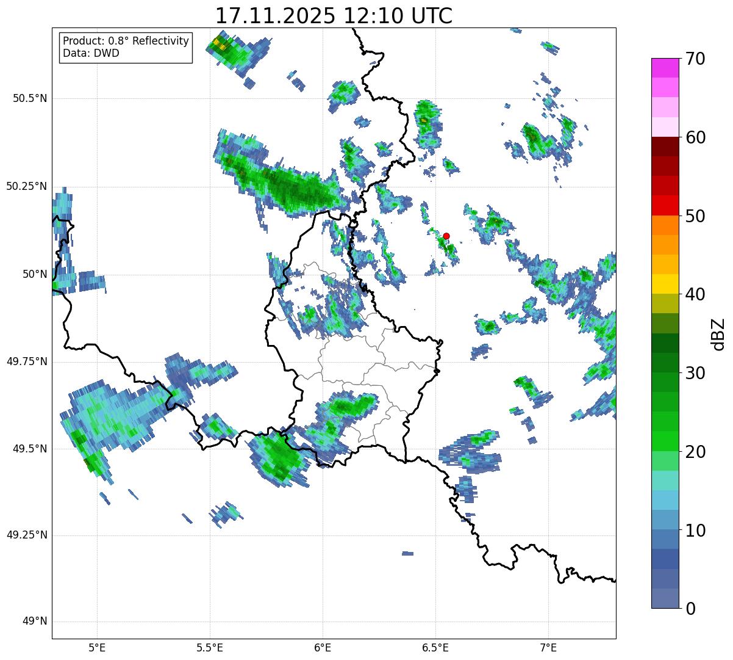Image resolution: width=733 pixels, height=660 pixels.
Task: Click the red station marker dot
Action: tap(446, 236)
